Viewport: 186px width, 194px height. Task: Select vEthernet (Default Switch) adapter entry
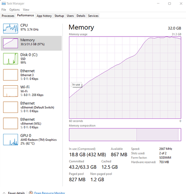point(31,107)
